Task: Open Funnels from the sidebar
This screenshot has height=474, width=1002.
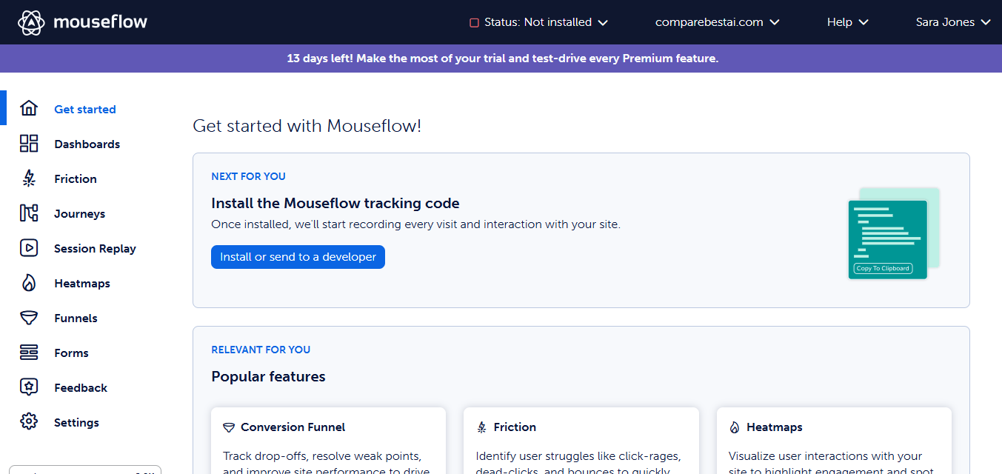Action: pyautogui.click(x=76, y=318)
